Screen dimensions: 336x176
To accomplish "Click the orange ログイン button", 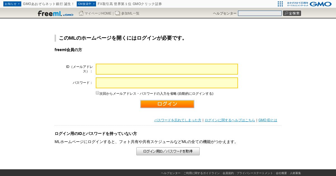I will tap(167, 104).
